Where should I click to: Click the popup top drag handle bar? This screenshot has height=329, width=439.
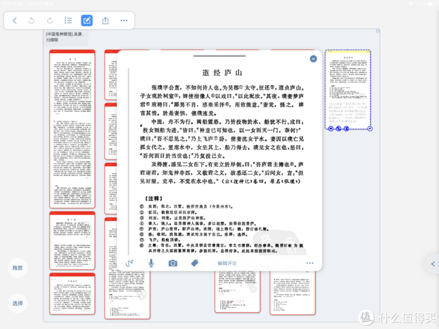tap(219, 56)
